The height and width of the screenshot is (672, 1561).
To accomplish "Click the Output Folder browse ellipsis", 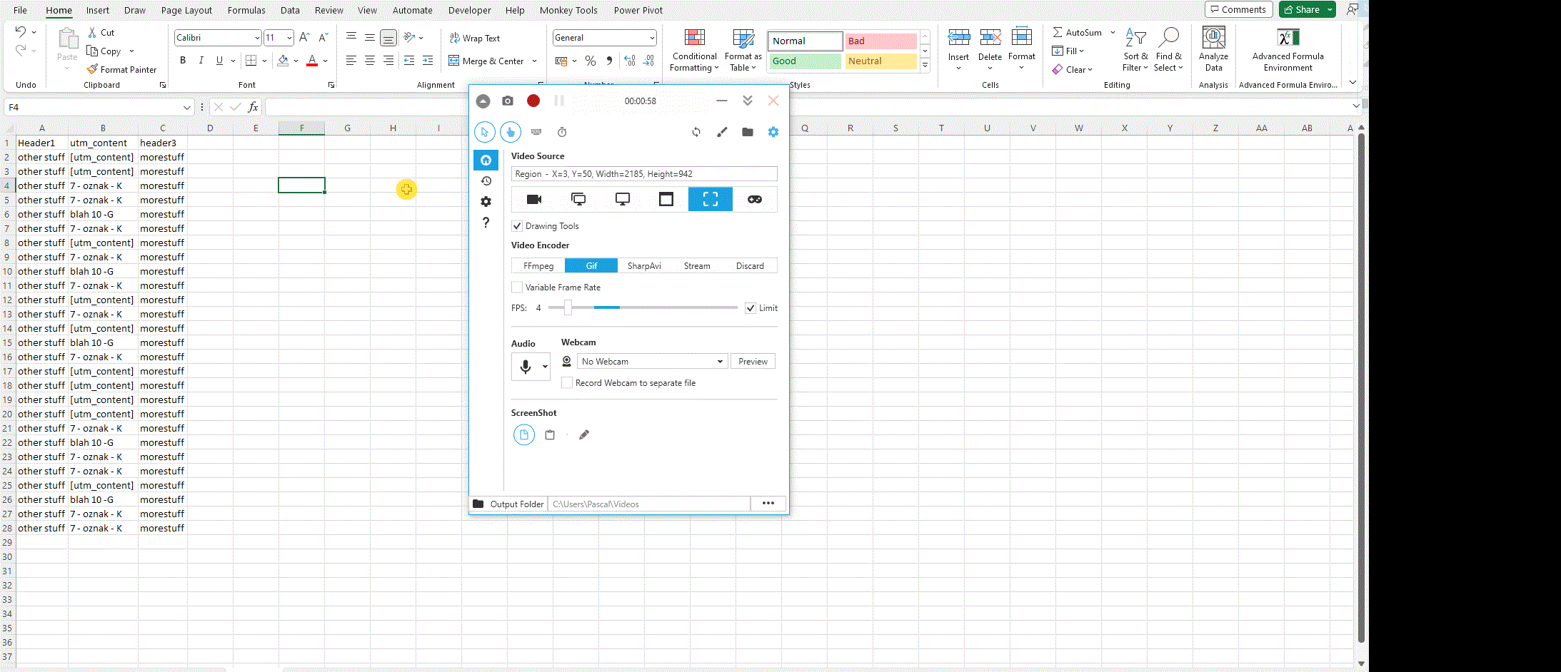I will (x=768, y=504).
